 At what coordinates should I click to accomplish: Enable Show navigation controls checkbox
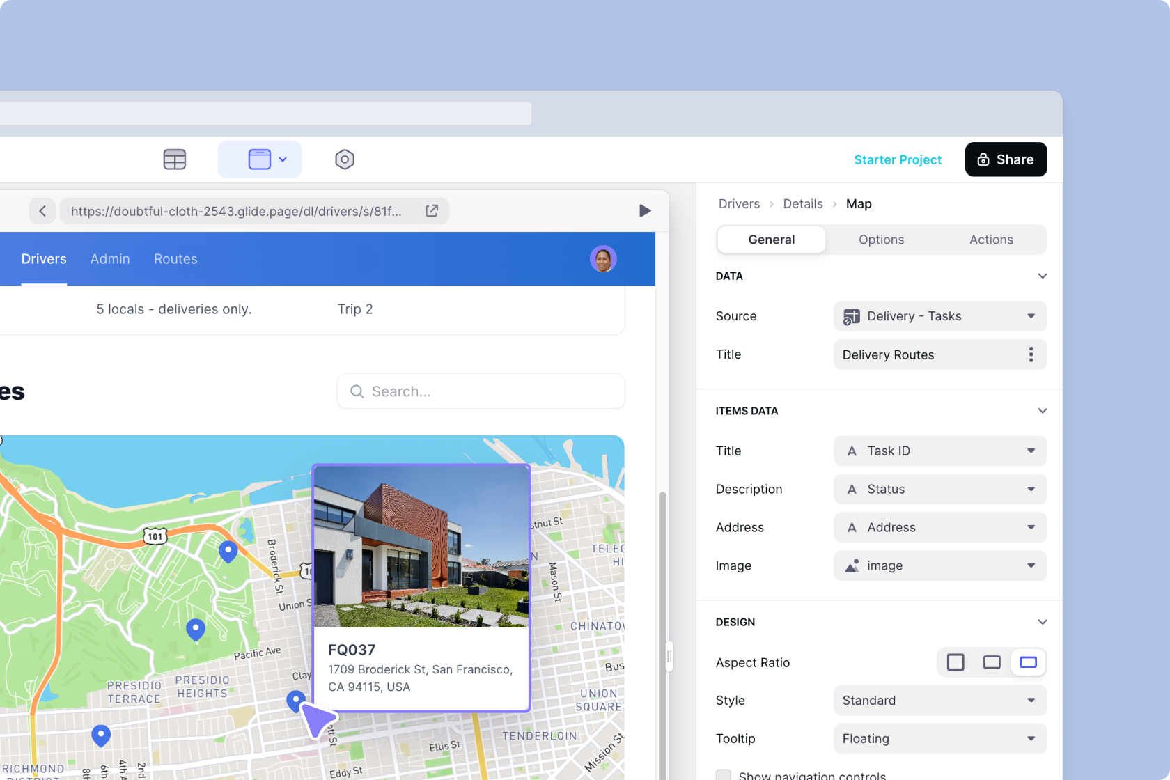coord(724,775)
